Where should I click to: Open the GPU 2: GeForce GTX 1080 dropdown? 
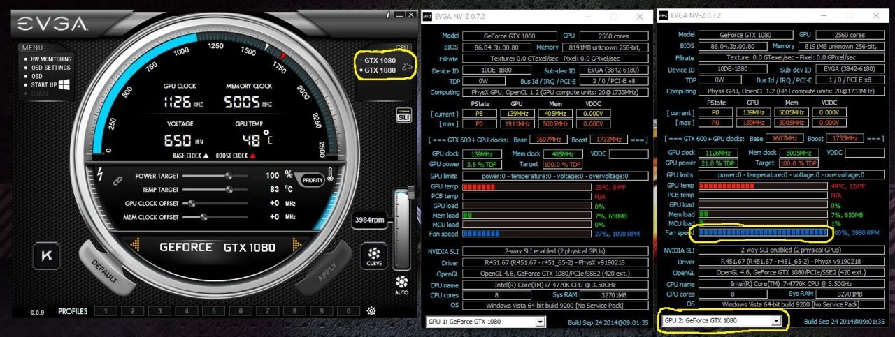pos(722,320)
